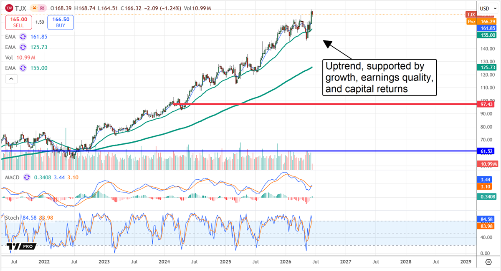This screenshot has height=271, width=501.
Task: Select the Stoch indicator label
Action: tap(11, 217)
